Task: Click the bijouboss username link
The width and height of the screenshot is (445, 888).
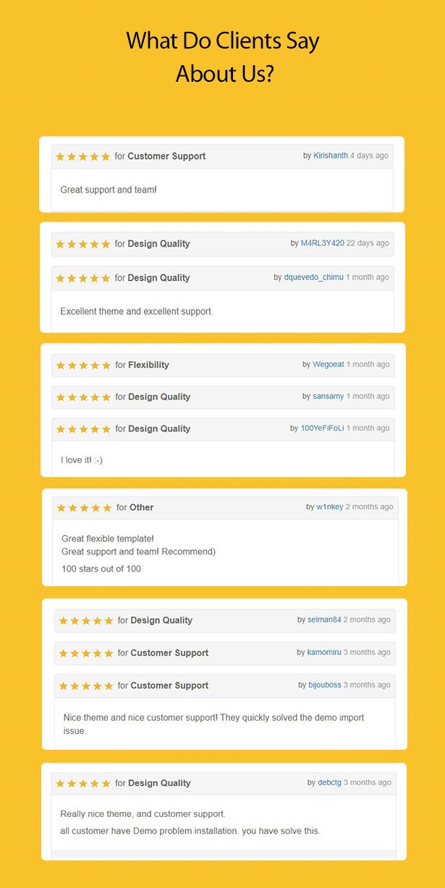Action: (325, 685)
